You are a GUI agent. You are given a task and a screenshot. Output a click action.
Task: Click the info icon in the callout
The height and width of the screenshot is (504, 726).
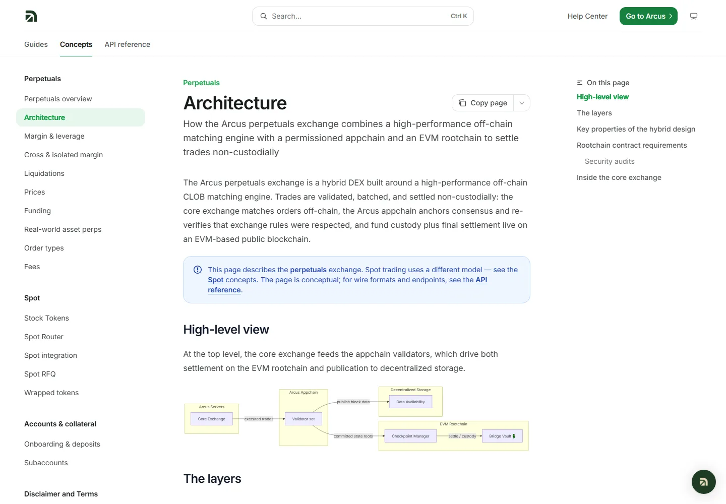[x=198, y=270]
